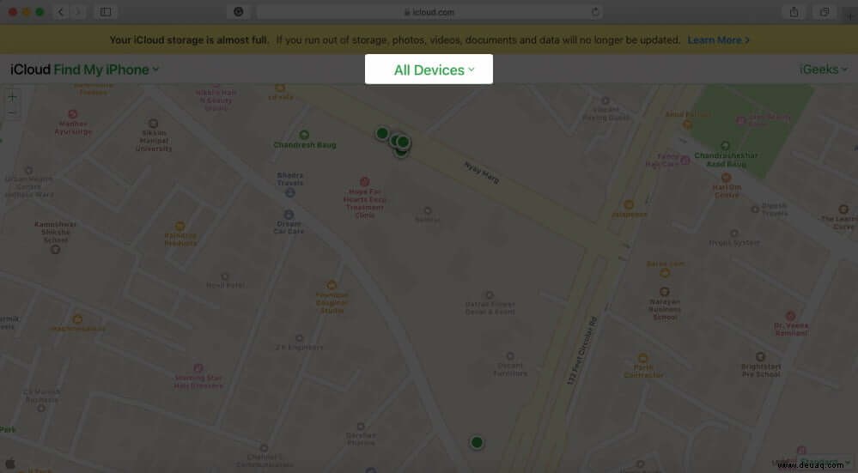Click the icloud.com address bar
The width and height of the screenshot is (858, 473).
[429, 11]
